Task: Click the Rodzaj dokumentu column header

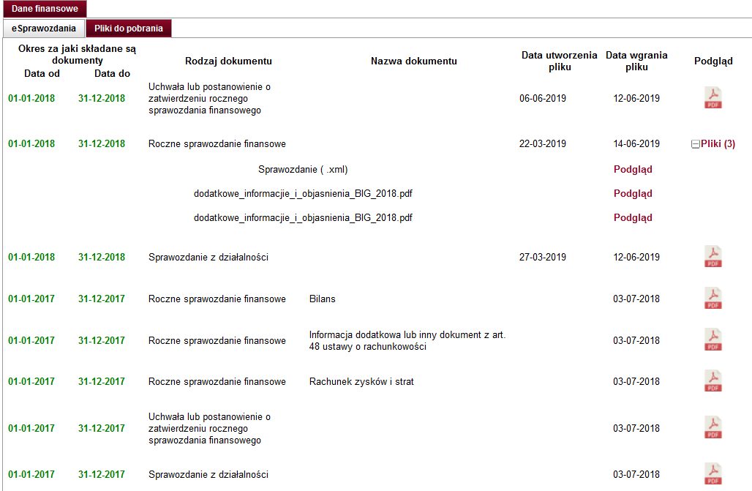Action: [x=228, y=61]
